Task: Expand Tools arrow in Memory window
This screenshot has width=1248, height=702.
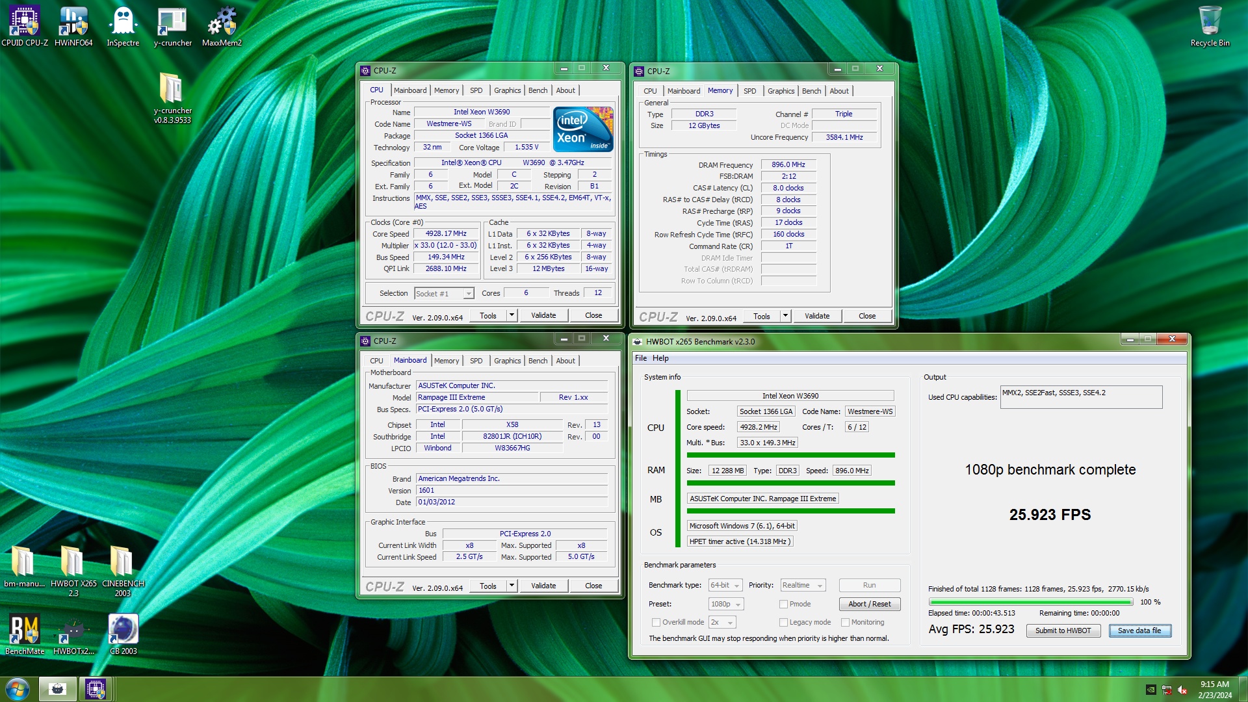Action: (785, 316)
